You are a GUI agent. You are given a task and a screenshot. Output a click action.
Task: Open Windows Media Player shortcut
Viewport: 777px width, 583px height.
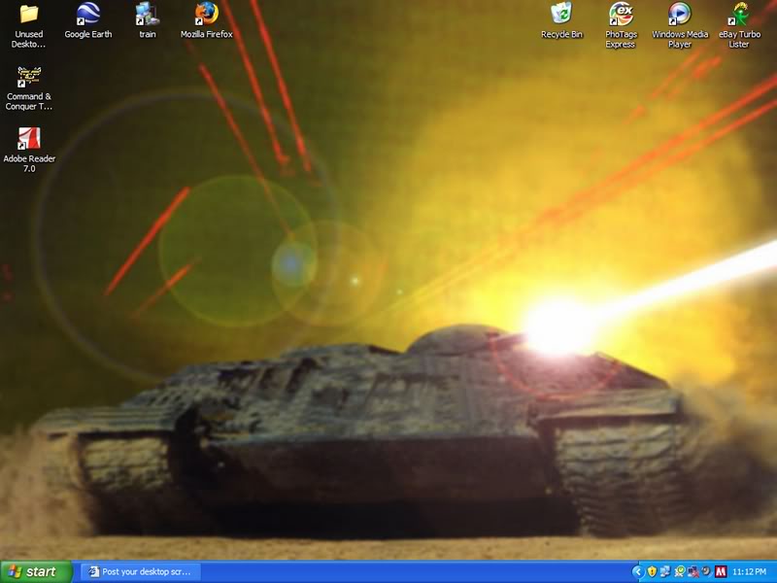680,26
